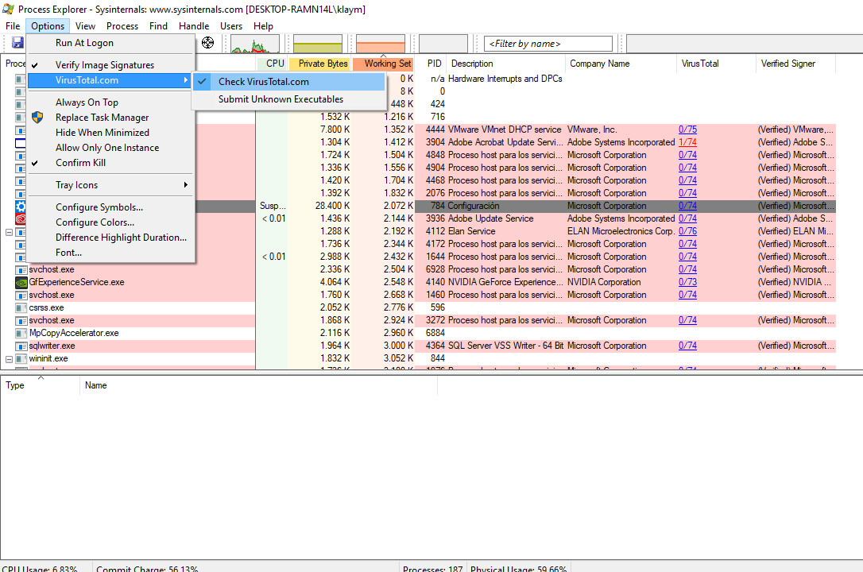Sort by the CPU column header
The image size is (863, 572).
point(272,64)
